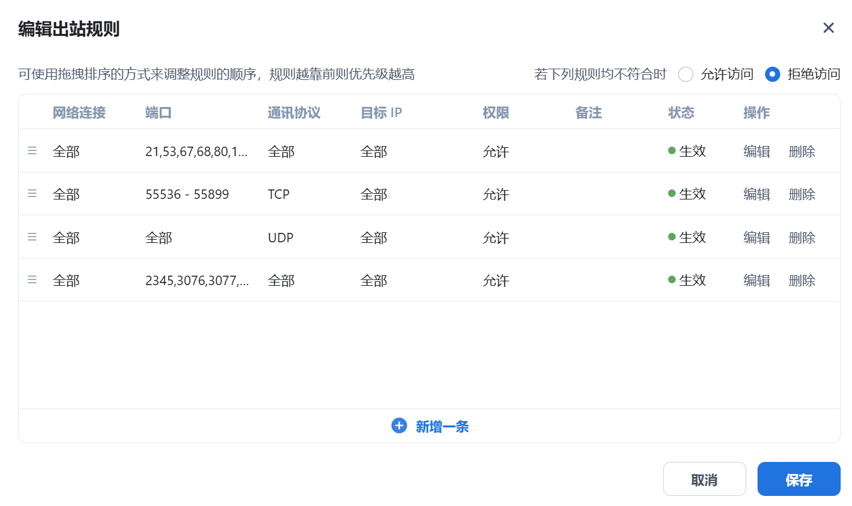Click drag handle of 55536 - 55899 rule
The width and height of the screenshot is (852, 506).
pyautogui.click(x=32, y=194)
